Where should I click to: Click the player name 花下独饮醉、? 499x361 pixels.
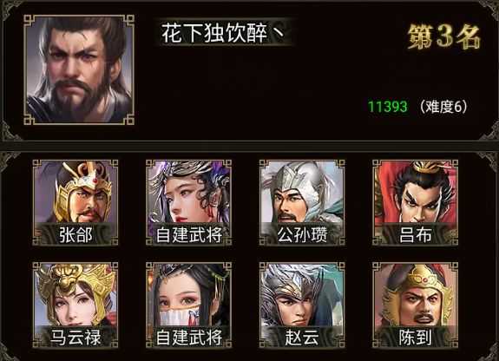point(223,33)
